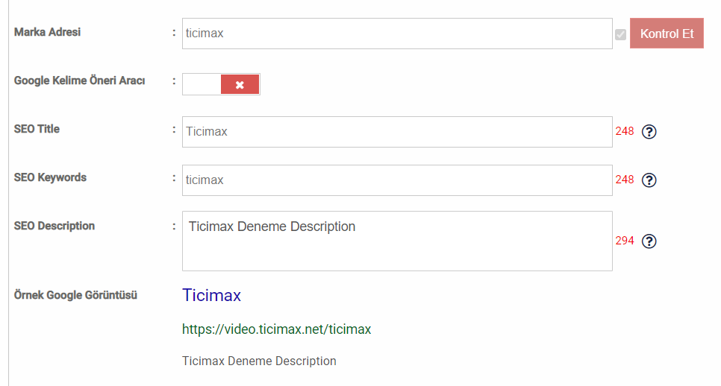Click the green video.ticimax.net preview URL

[x=276, y=329]
